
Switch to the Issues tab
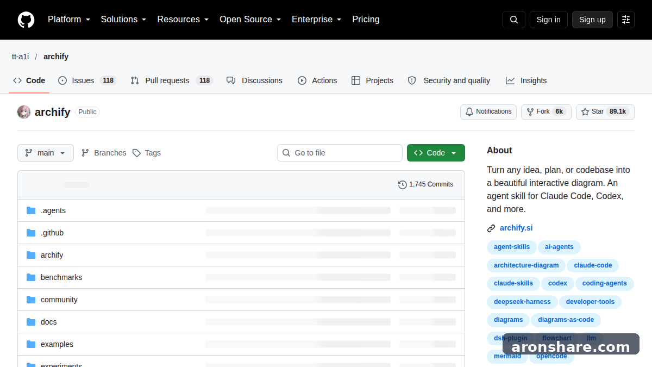(87, 80)
